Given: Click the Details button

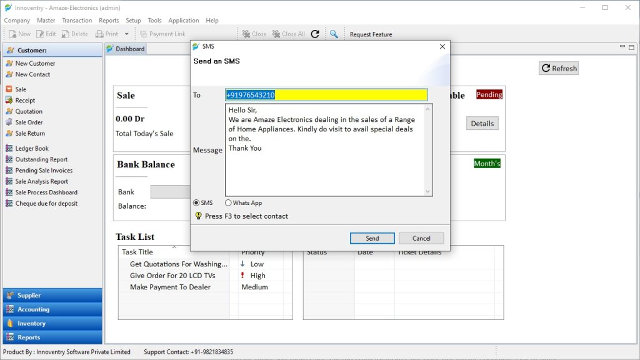Looking at the screenshot, I should 482,124.
